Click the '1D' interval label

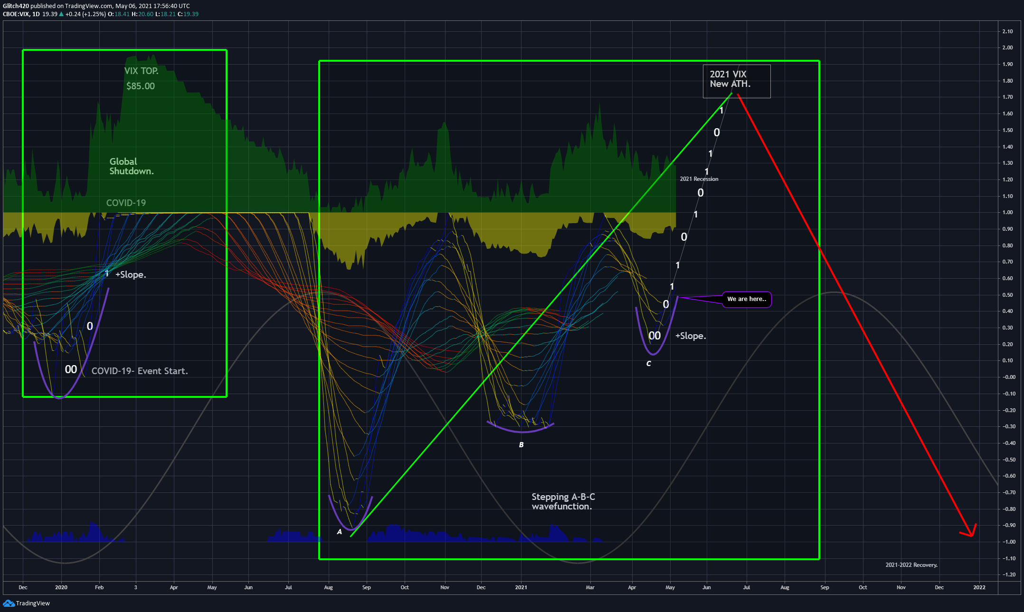(36, 14)
